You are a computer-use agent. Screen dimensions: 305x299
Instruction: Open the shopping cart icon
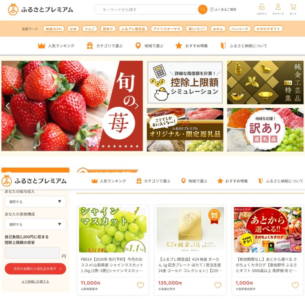[x=293, y=7]
